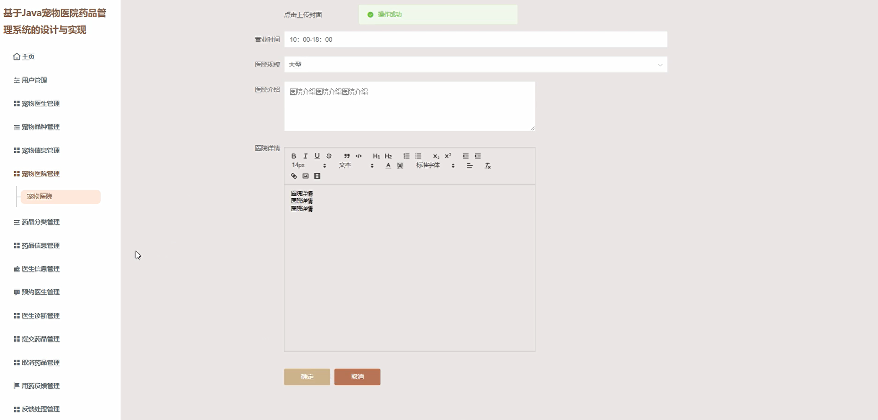Viewport: 878px width, 420px height.
Task: Select the 宠物医院 submenu item
Action: point(61,197)
